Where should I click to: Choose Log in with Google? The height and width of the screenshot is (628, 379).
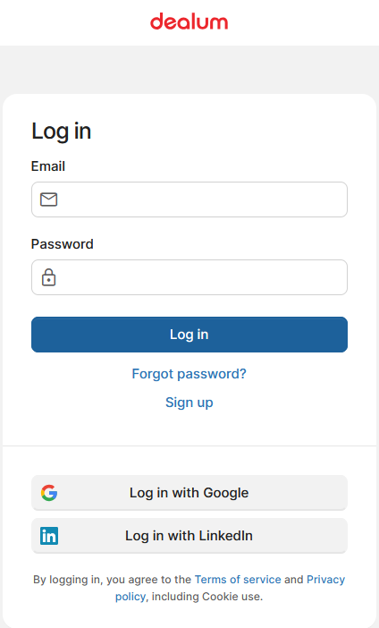[189, 493]
